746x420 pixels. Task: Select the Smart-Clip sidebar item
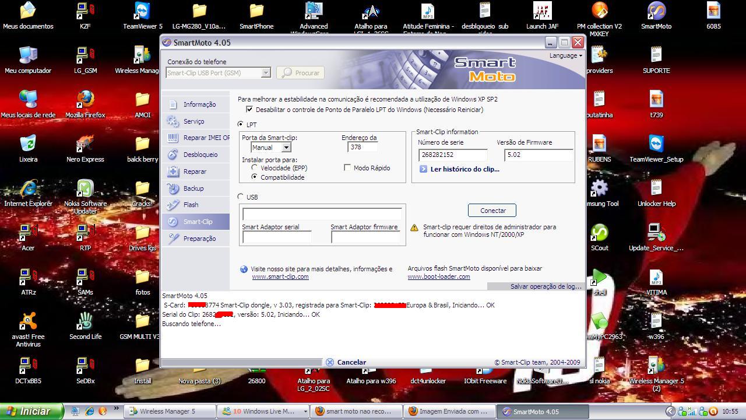(x=195, y=222)
